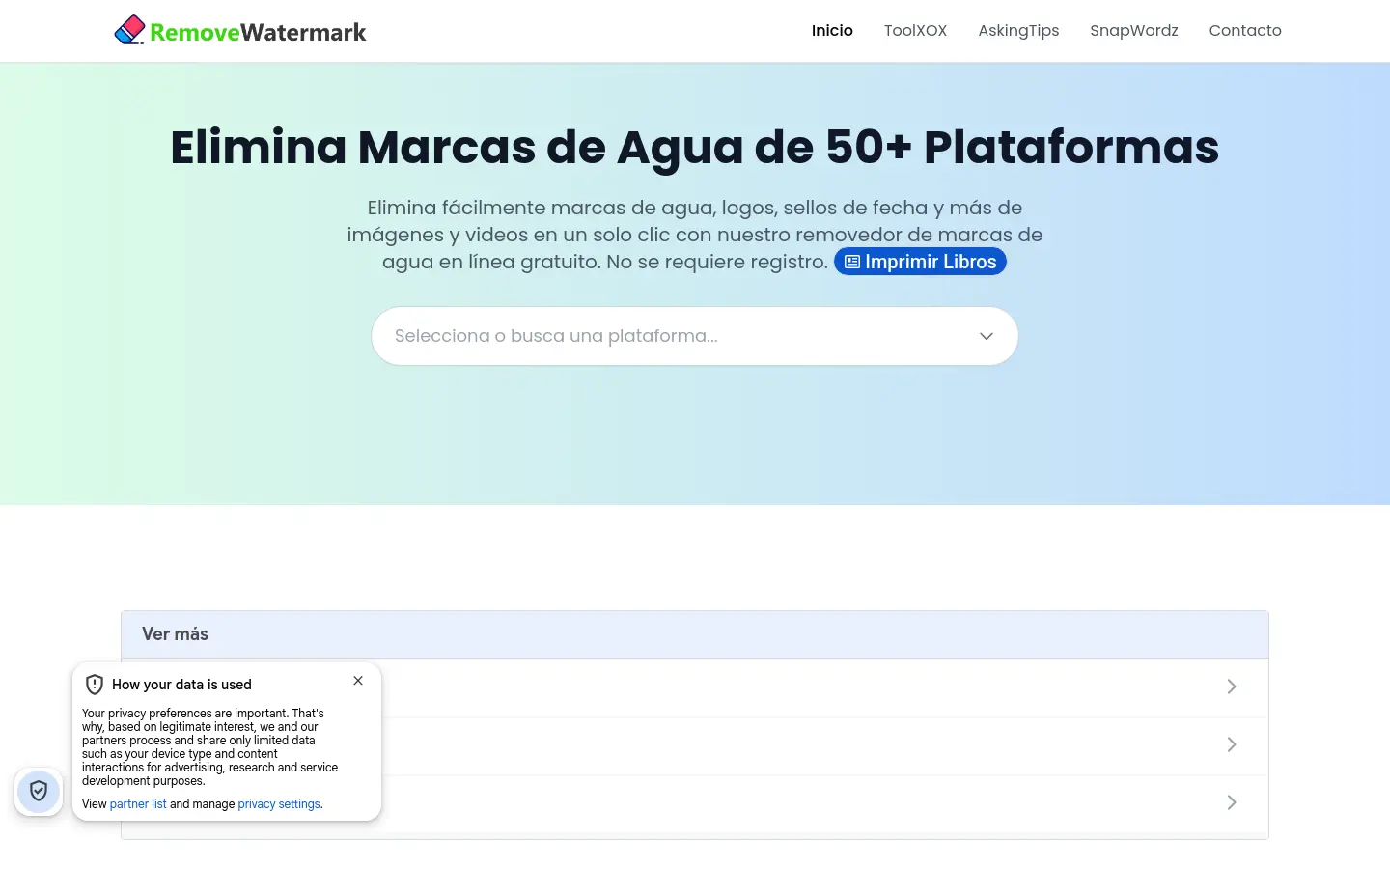This screenshot has height=869, width=1390.
Task: Expand the second row chevron under Ver más
Action: 1232,744
